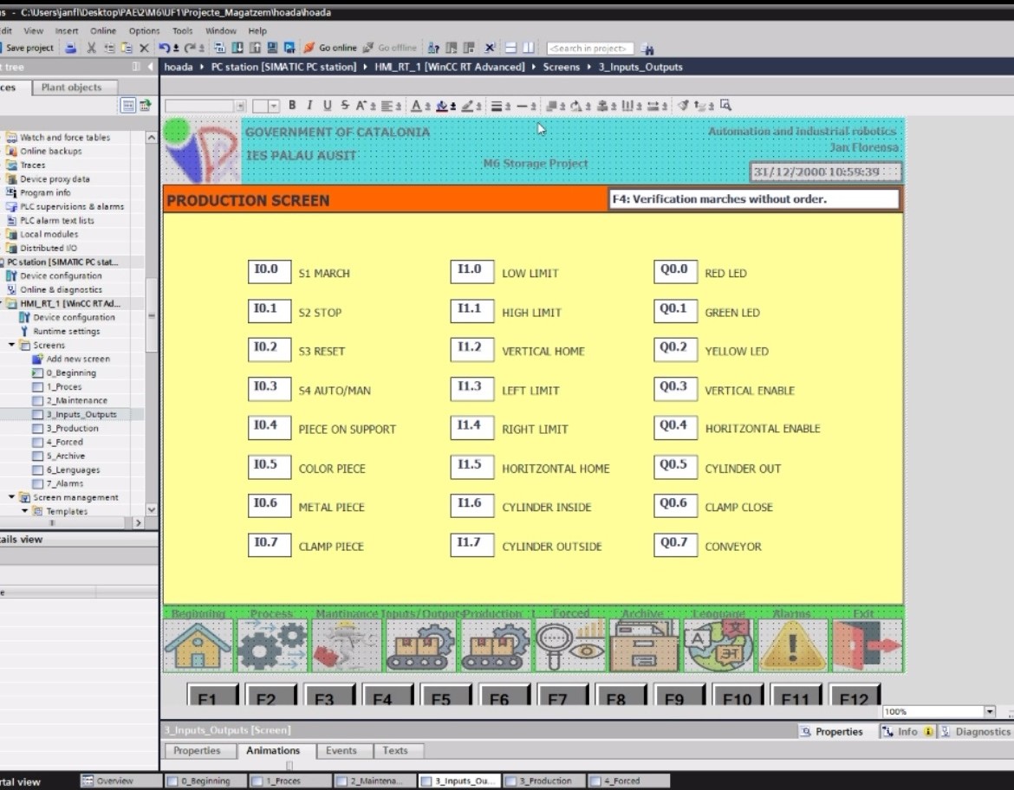Image resolution: width=1014 pixels, height=790 pixels.
Task: Click the Archive file drawer icon
Action: click(644, 646)
